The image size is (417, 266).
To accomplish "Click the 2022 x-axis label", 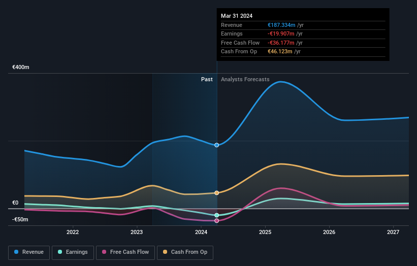I will (73, 232).
